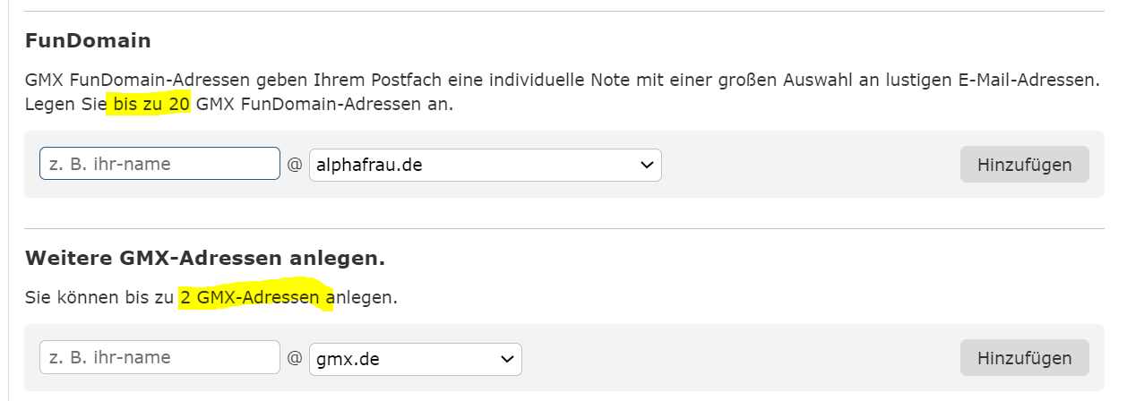Click the FunDomain section heading
1127x401 pixels.
(88, 41)
